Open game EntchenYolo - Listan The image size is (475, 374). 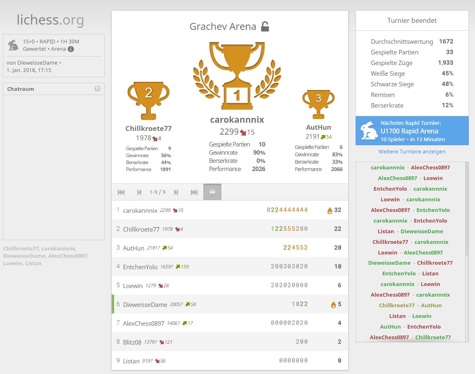click(x=410, y=273)
